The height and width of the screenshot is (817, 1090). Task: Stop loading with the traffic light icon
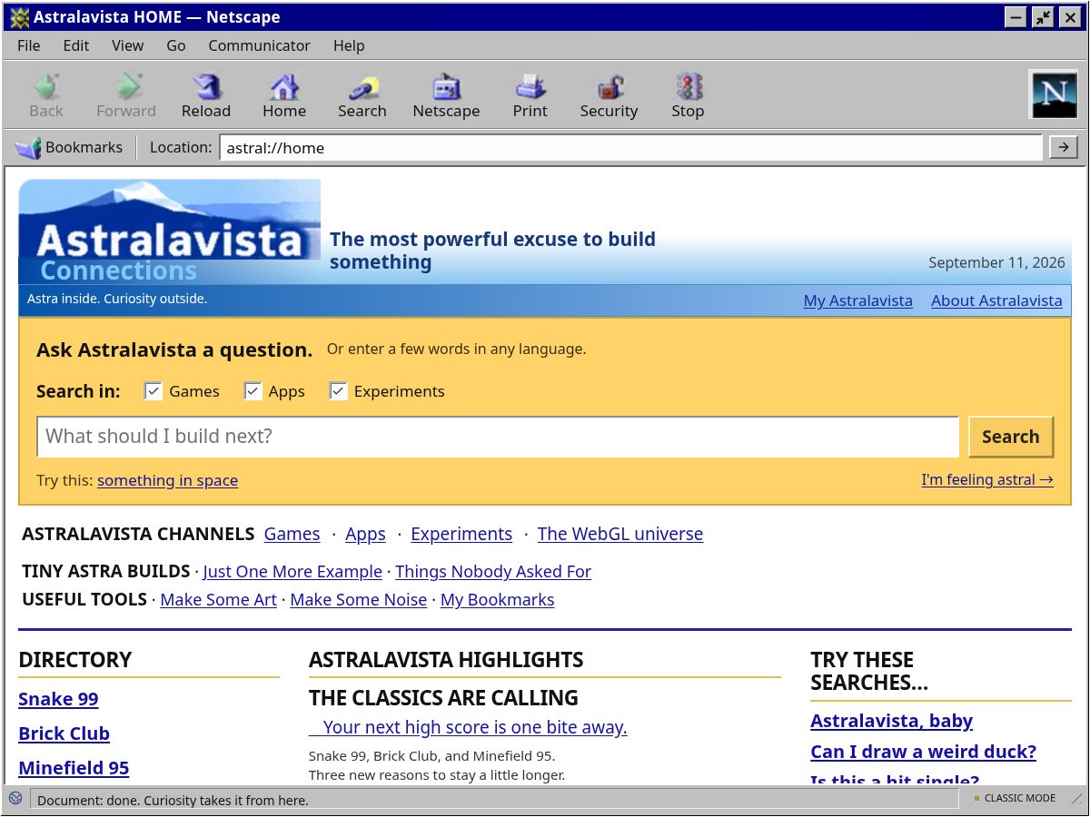point(689,95)
